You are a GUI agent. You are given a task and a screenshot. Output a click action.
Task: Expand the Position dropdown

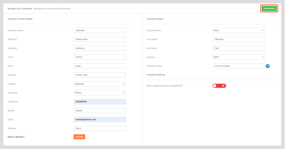(x=238, y=57)
